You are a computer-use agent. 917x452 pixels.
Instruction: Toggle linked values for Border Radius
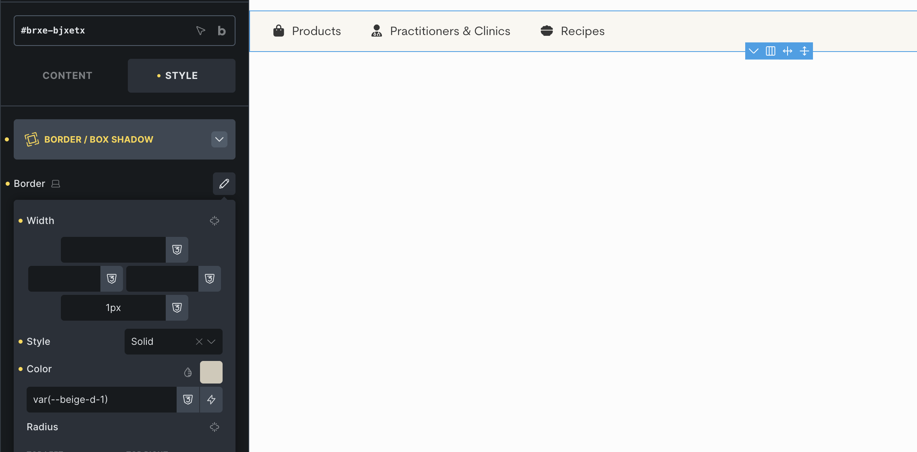coord(214,427)
